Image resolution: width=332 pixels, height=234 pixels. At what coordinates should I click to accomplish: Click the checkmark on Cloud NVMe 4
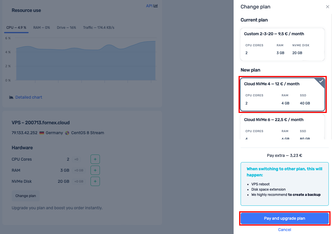tap(321, 81)
